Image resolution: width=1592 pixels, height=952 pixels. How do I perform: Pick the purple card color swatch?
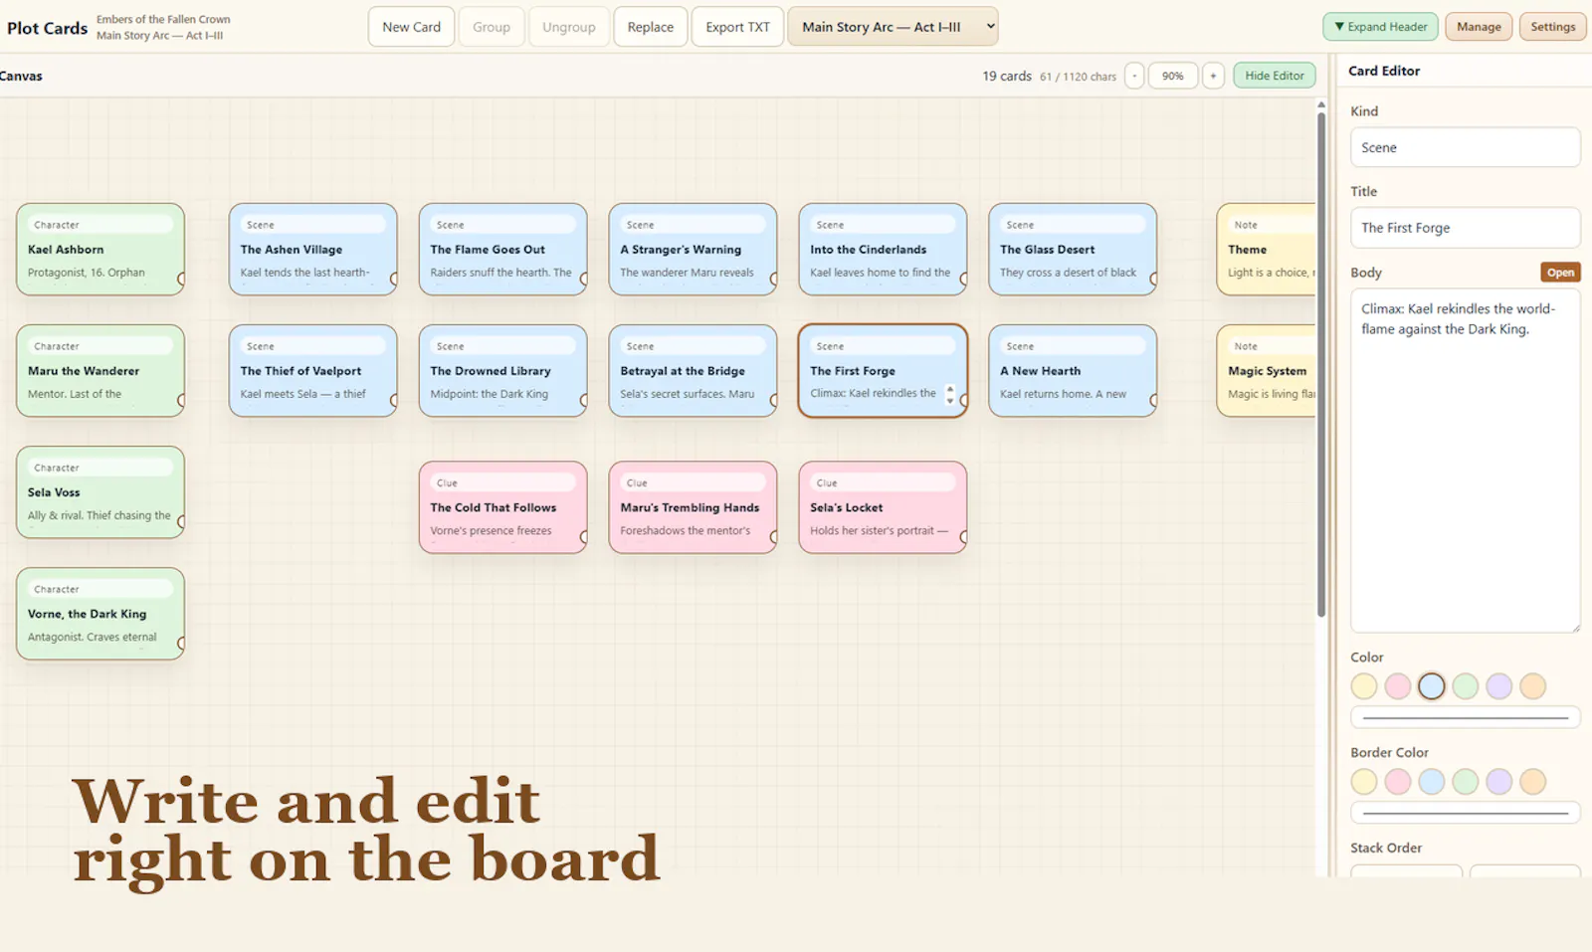1499,686
